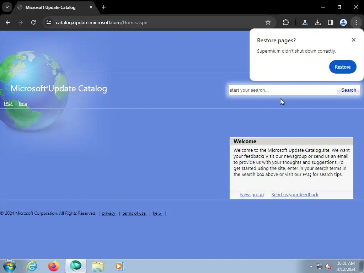The image size is (364, 273).
Task: Open Send us your feedback link
Action: [x=295, y=194]
